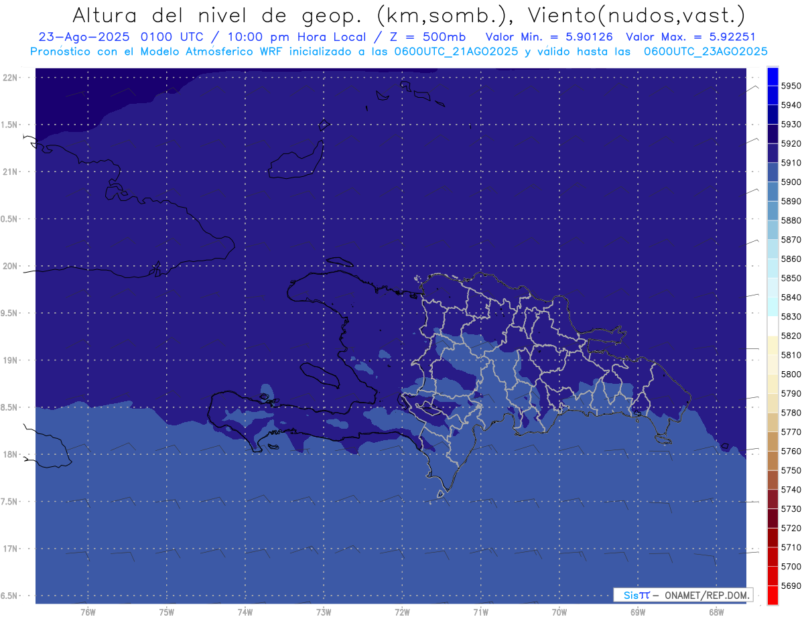804x621 pixels.
Task: Click Great Inagua island outline near 21N
Action: (297, 161)
